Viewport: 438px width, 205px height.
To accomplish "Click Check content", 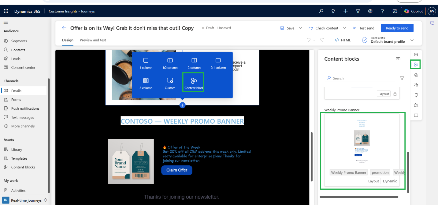I will [x=323, y=28].
